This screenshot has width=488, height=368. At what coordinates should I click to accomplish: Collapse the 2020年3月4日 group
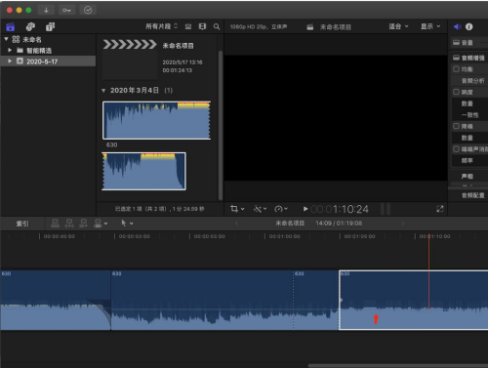103,91
